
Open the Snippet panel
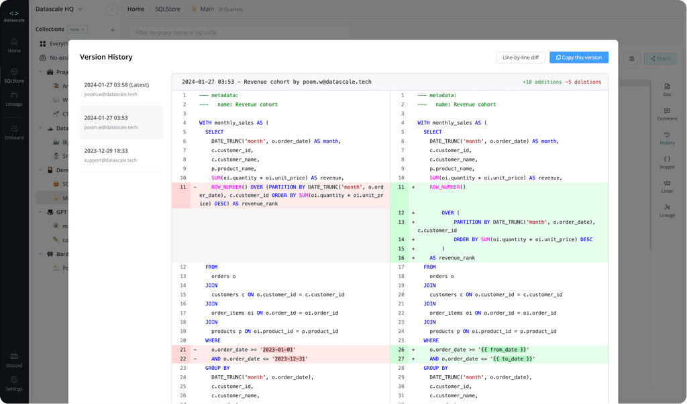click(x=667, y=163)
